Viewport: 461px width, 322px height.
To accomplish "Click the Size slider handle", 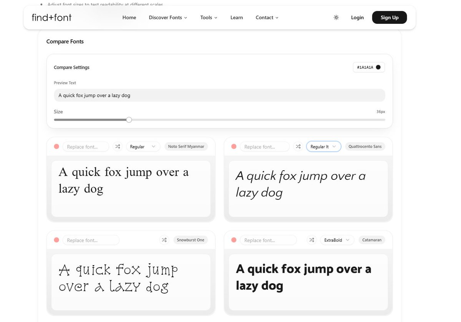I will click(x=129, y=120).
